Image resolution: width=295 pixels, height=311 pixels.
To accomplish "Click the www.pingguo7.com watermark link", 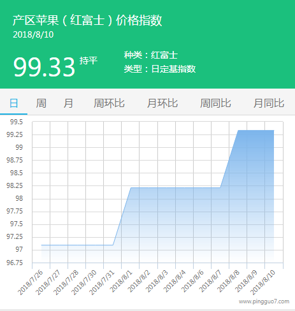I will 264,301.
